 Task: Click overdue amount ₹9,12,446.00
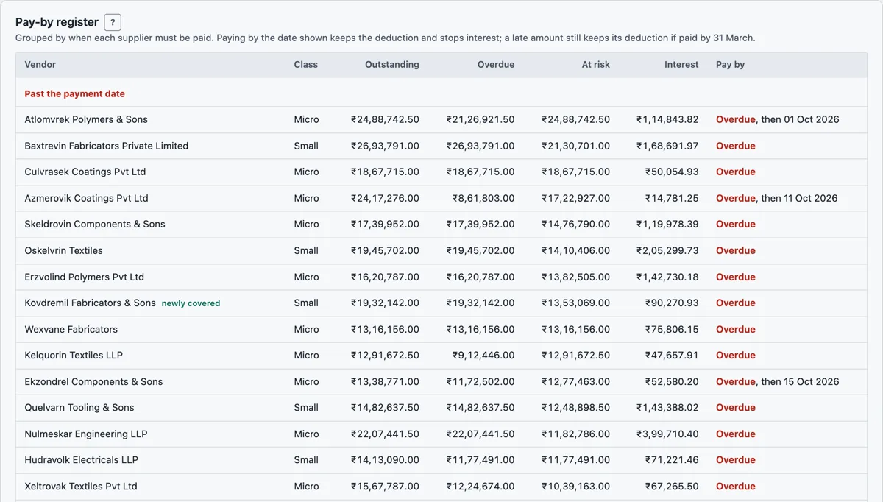click(483, 355)
